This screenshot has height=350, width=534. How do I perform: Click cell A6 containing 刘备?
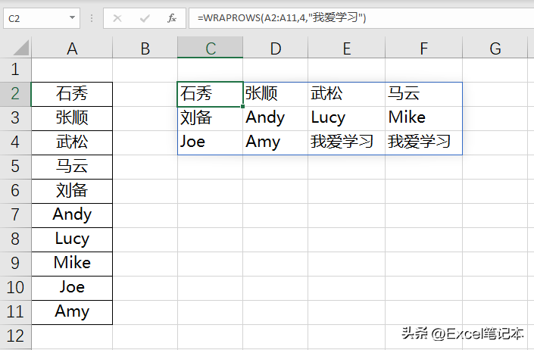click(72, 192)
